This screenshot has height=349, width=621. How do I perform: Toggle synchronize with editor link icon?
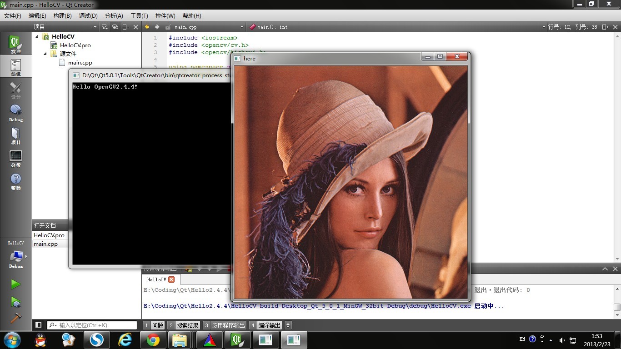point(115,27)
